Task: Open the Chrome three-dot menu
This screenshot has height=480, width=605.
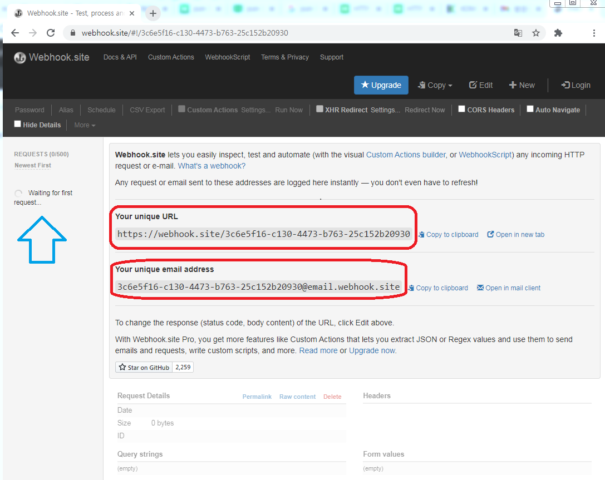Action: tap(594, 33)
